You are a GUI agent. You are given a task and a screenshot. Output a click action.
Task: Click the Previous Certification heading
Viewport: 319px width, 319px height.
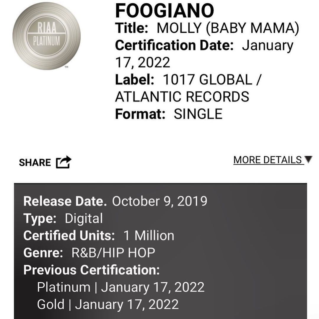point(91,270)
